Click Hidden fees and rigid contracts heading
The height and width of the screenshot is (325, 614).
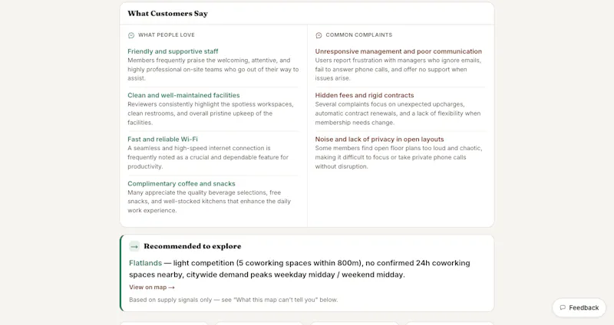[x=364, y=95]
